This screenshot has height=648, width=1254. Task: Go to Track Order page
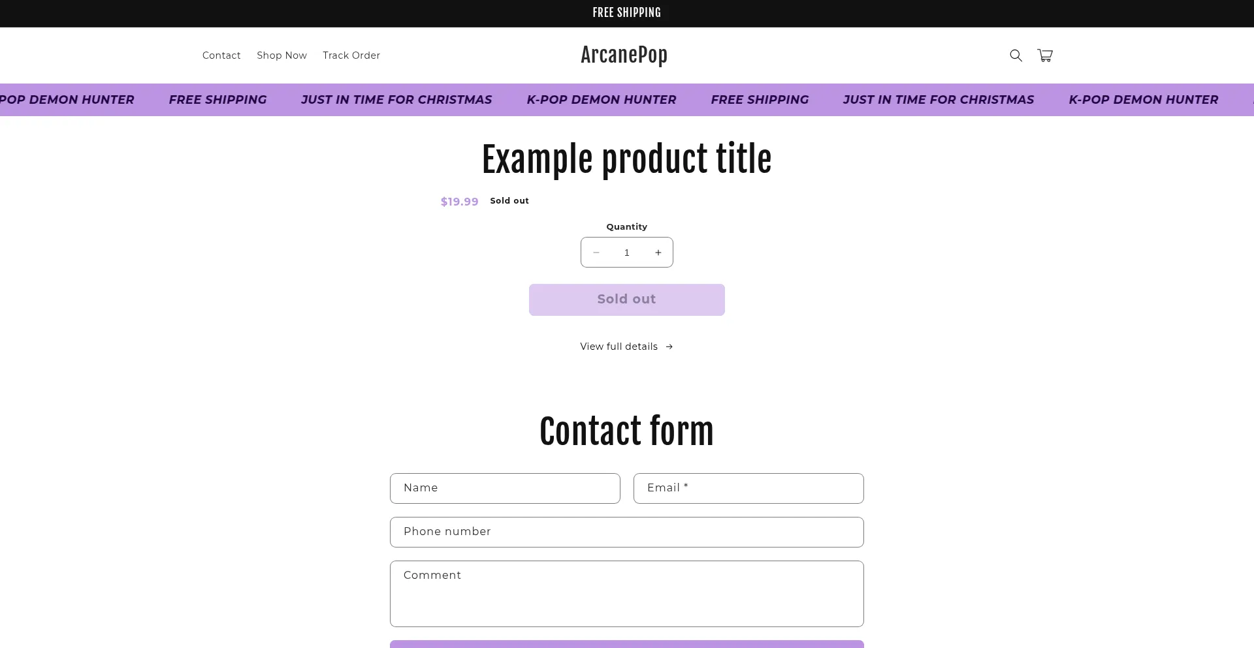coord(351,55)
